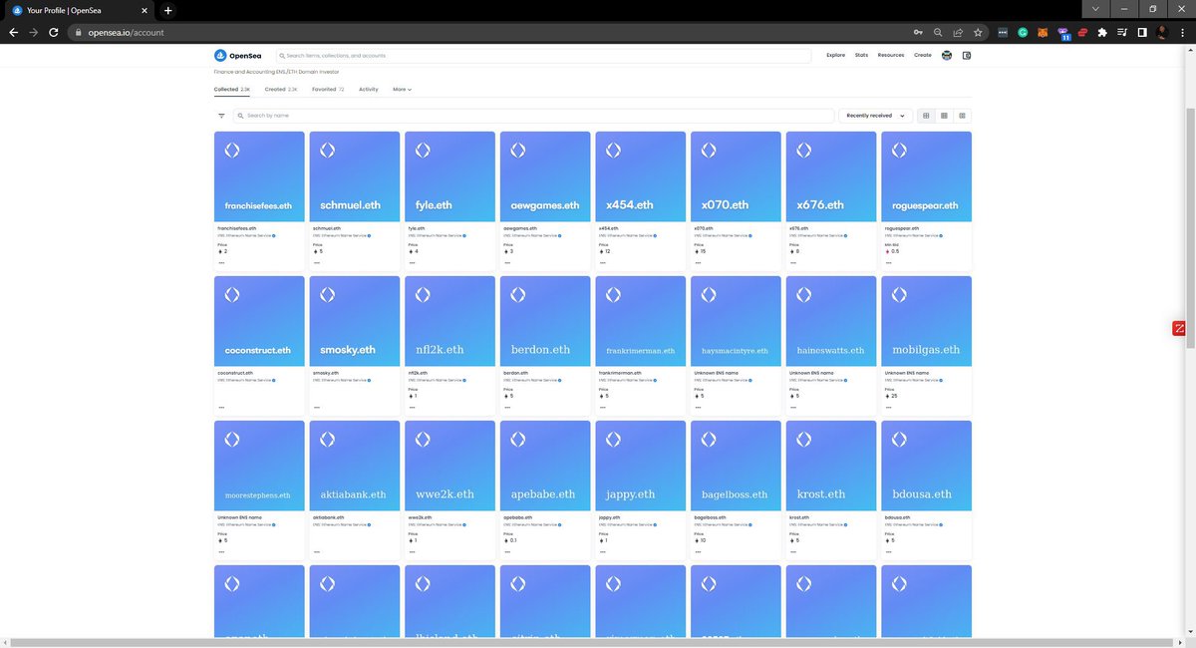Open a new browser tab with plus
1196x648 pixels.
(x=167, y=10)
